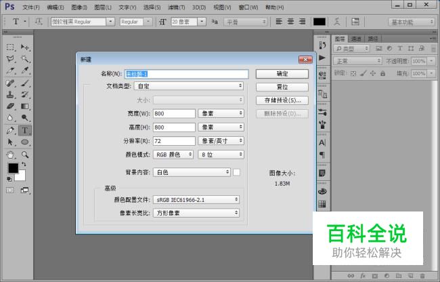Viewport: 440px width, 282px height.
Task: Toggle lock transparent pixels
Action: coord(353,74)
